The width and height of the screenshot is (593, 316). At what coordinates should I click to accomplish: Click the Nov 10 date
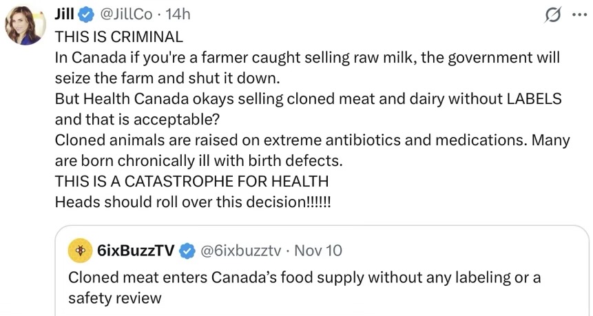(318, 251)
